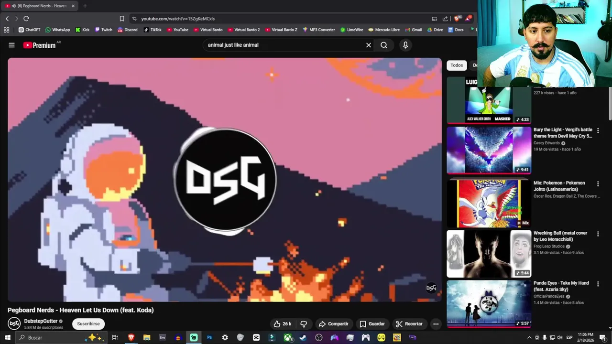Click Casey Edwards channel name

(546, 143)
